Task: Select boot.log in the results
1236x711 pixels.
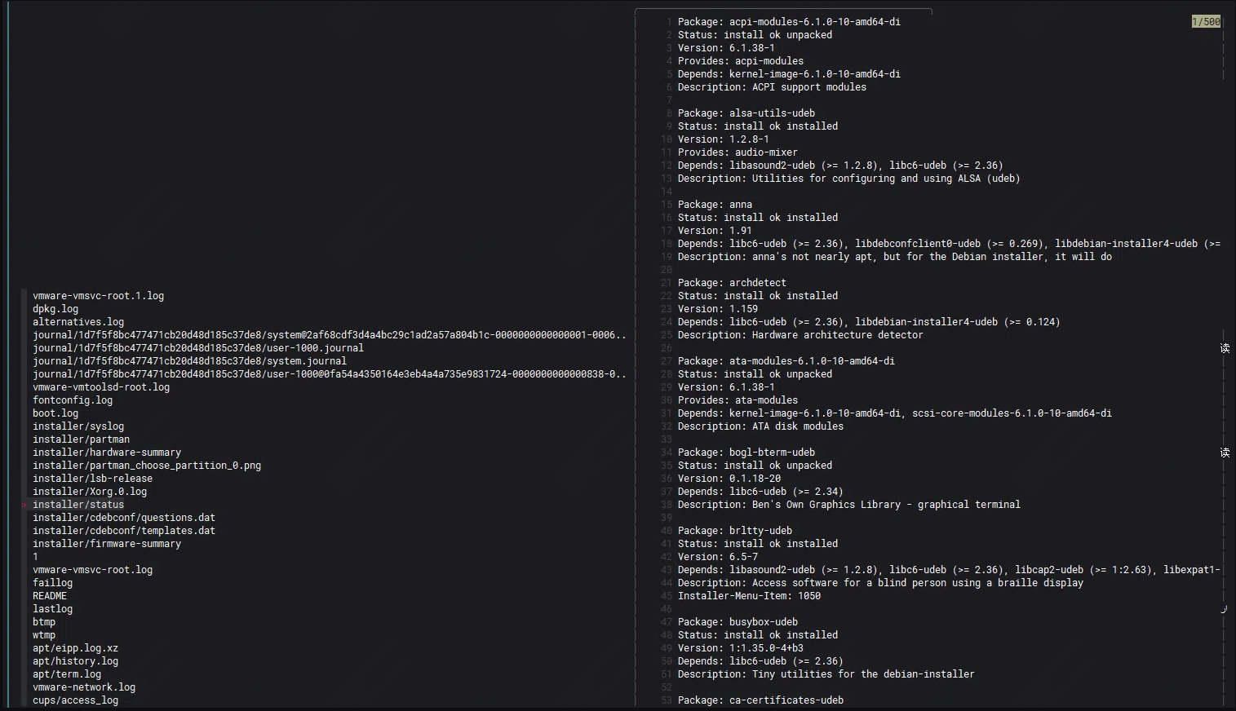Action: 55,413
